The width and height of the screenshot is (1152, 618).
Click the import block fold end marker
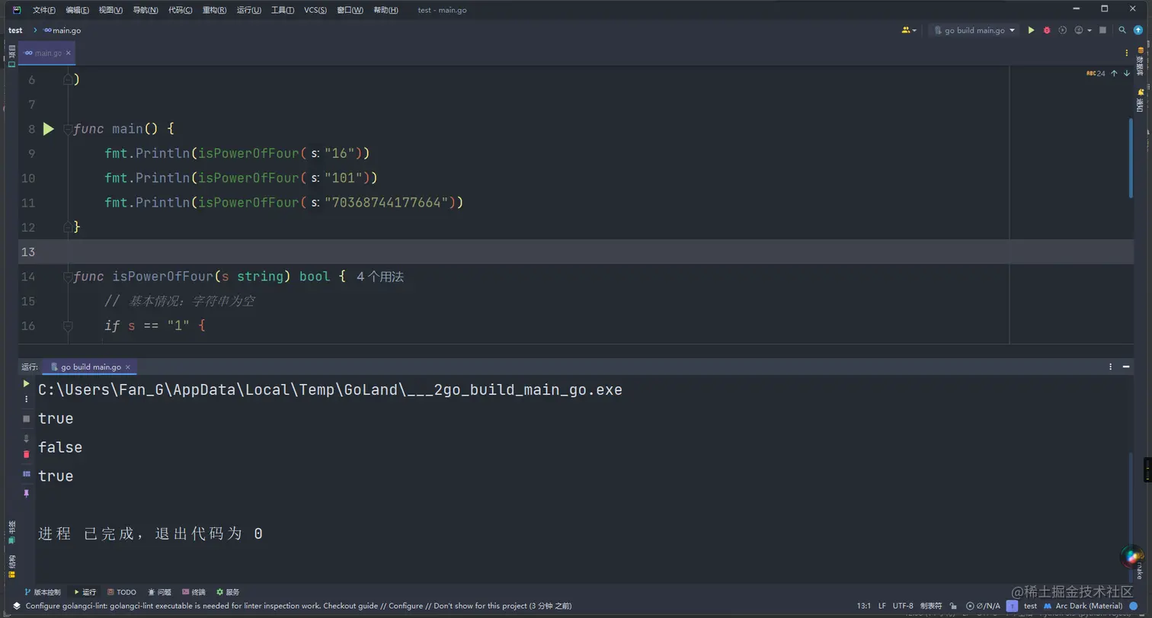click(x=68, y=78)
